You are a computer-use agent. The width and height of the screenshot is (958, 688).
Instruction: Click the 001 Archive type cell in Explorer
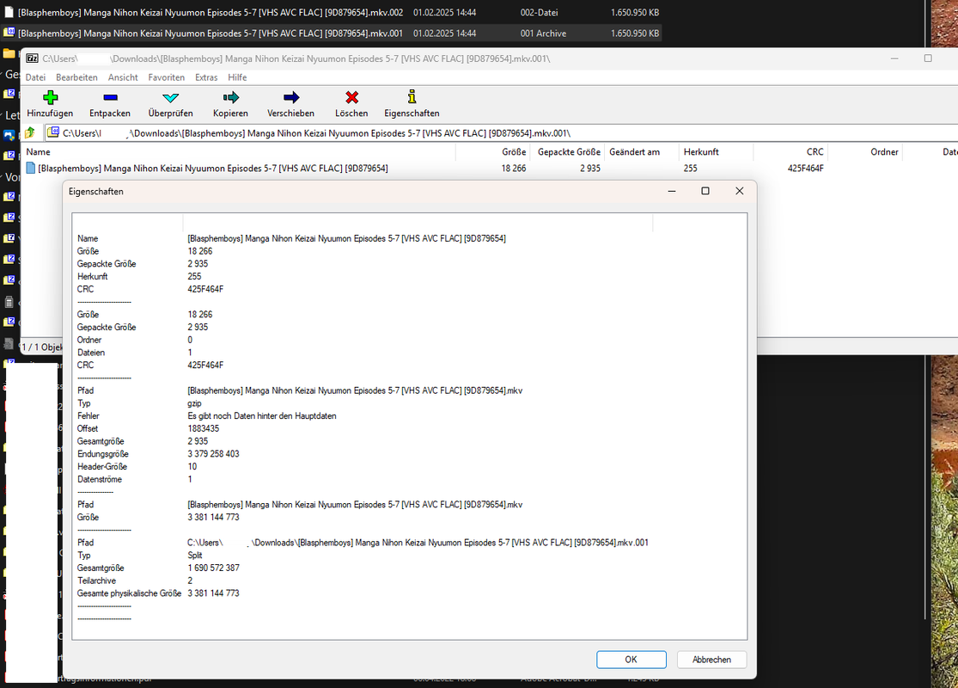543,33
